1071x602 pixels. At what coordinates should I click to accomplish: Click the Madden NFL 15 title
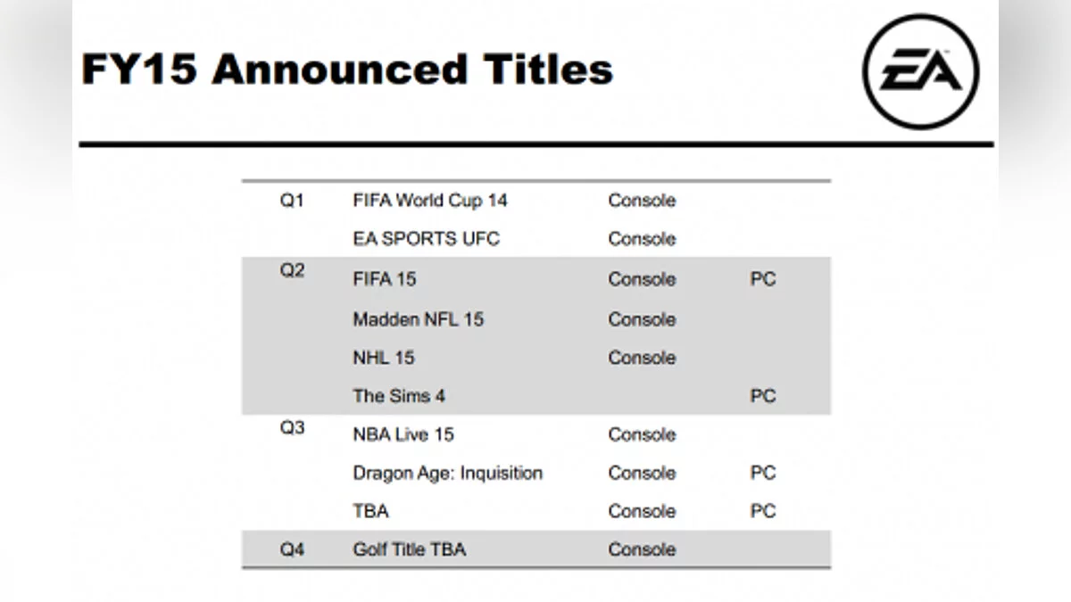tap(419, 319)
